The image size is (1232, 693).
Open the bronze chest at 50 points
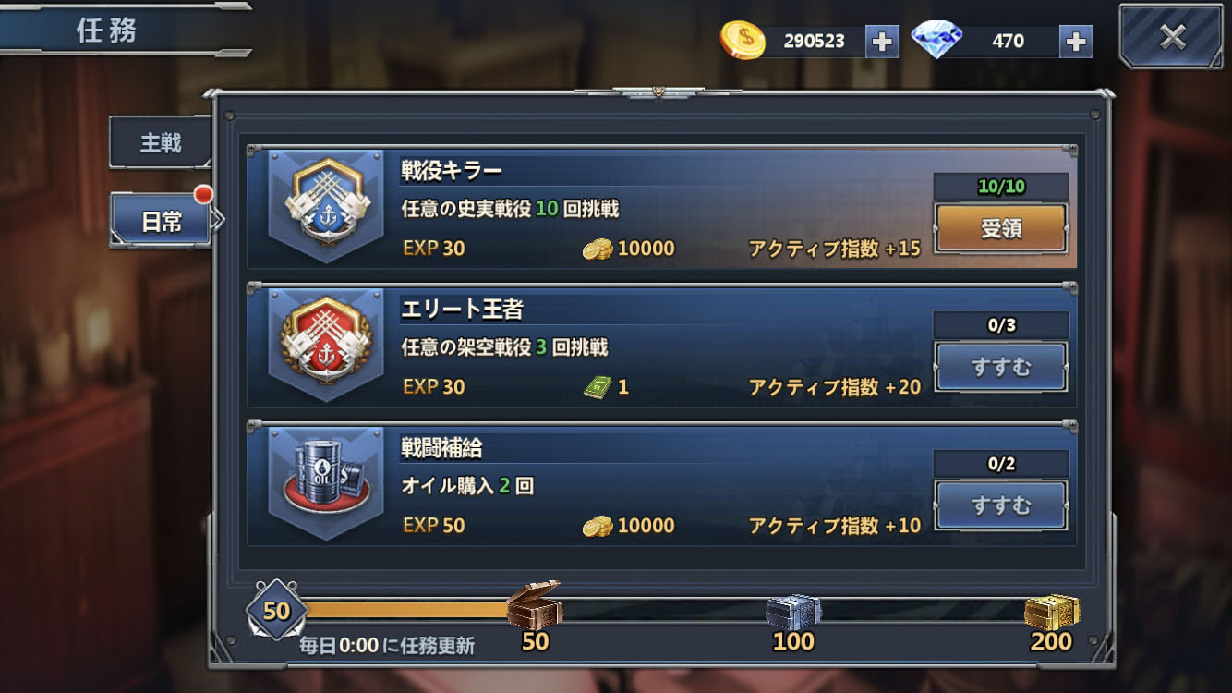click(x=535, y=605)
